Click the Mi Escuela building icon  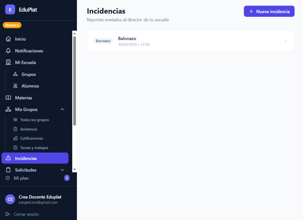(x=8, y=62)
